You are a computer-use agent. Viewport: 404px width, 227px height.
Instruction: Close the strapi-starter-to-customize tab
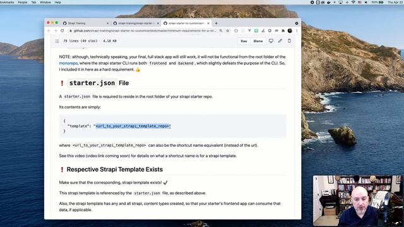(x=208, y=23)
